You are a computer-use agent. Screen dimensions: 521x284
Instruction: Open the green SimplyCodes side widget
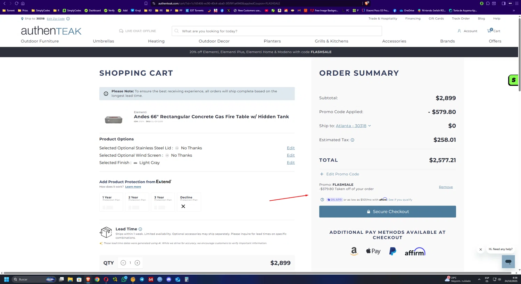513,80
